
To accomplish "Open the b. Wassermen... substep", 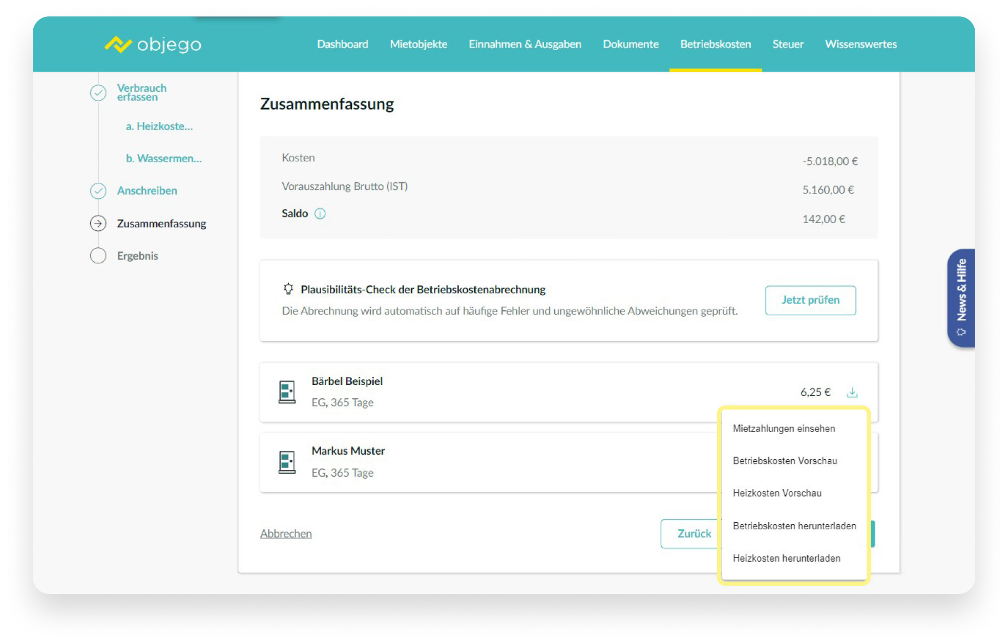I will (x=164, y=159).
